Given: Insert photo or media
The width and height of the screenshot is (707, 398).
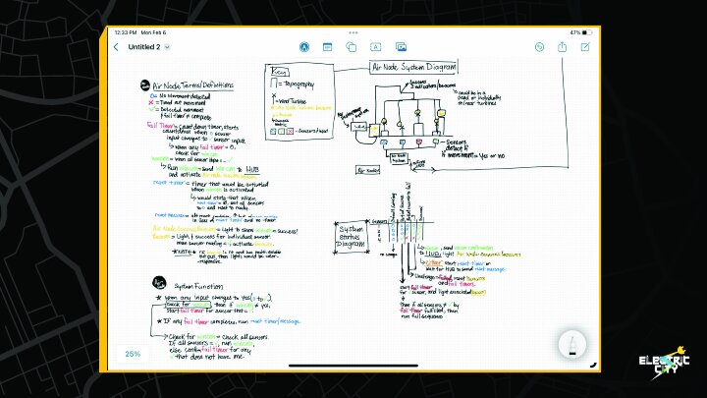Looking at the screenshot, I should tap(401, 47).
